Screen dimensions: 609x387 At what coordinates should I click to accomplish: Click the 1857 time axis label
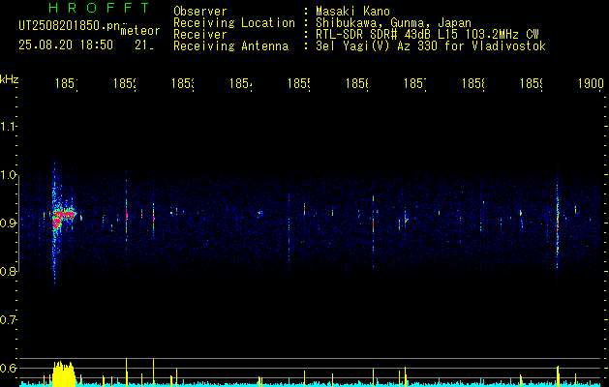pos(414,84)
